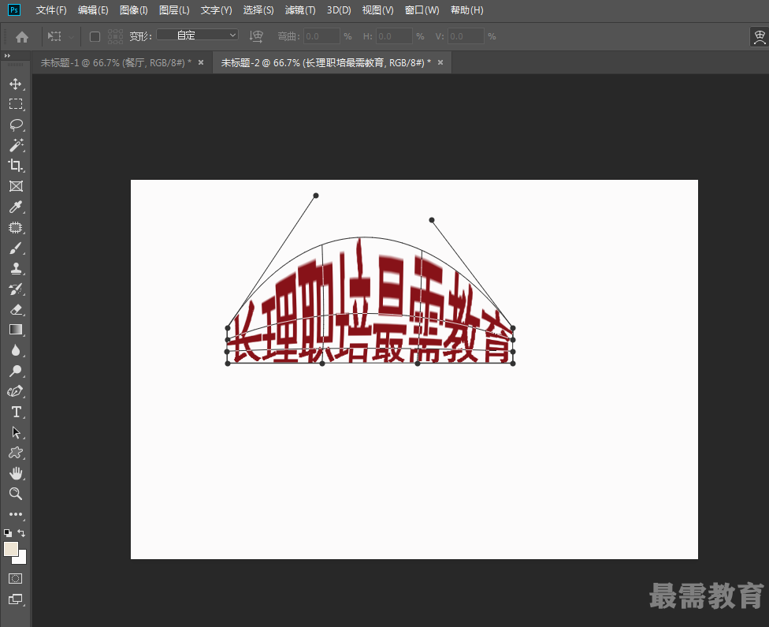Select the Horizontal Type tool

coord(16,412)
